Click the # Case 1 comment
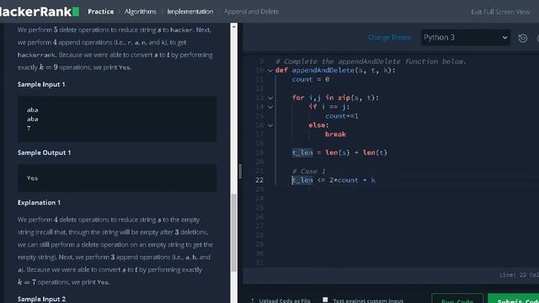The image size is (539, 303). (308, 171)
